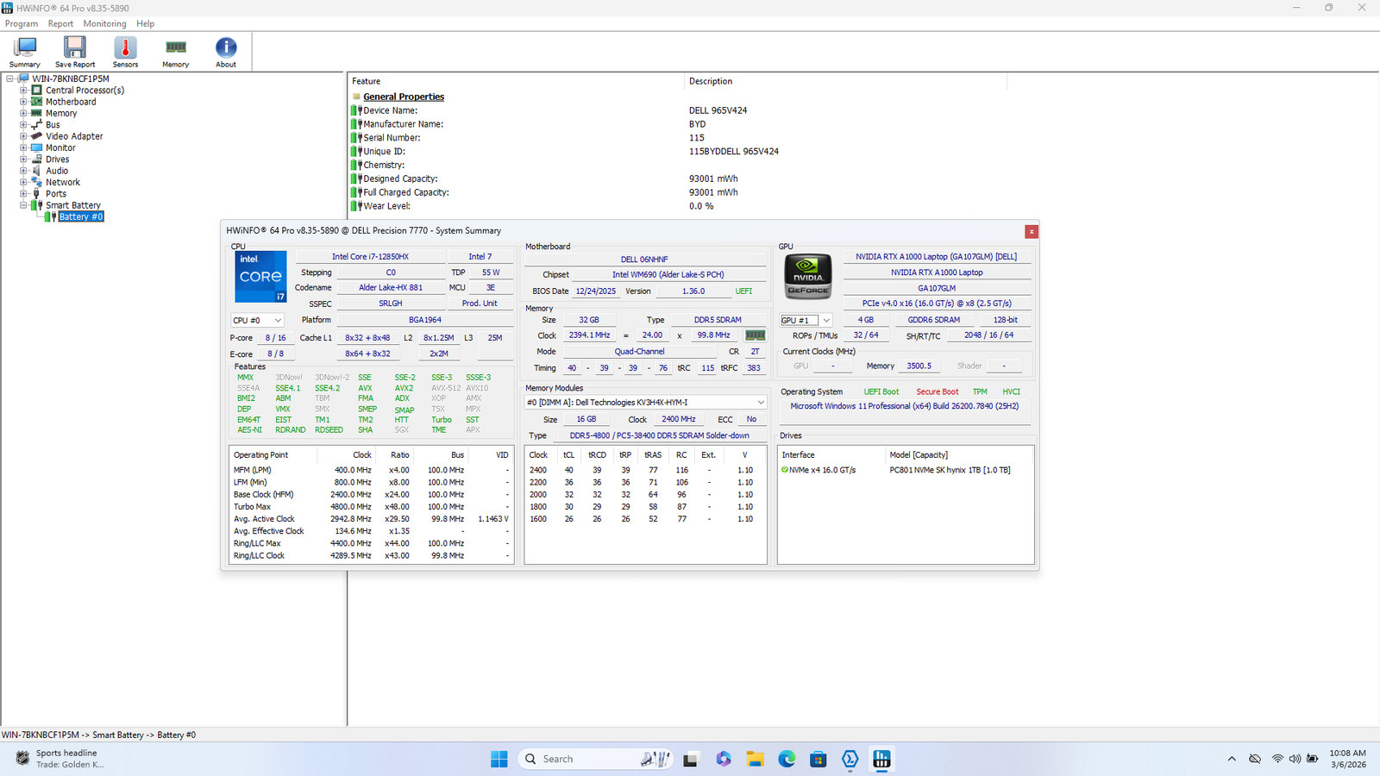Click the green memory module icon beside 99.8 MHz
Viewport: 1380px width, 776px height.
point(755,335)
